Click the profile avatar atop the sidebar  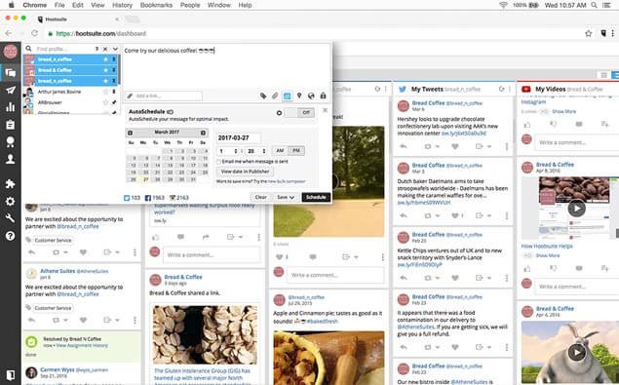coord(11,52)
